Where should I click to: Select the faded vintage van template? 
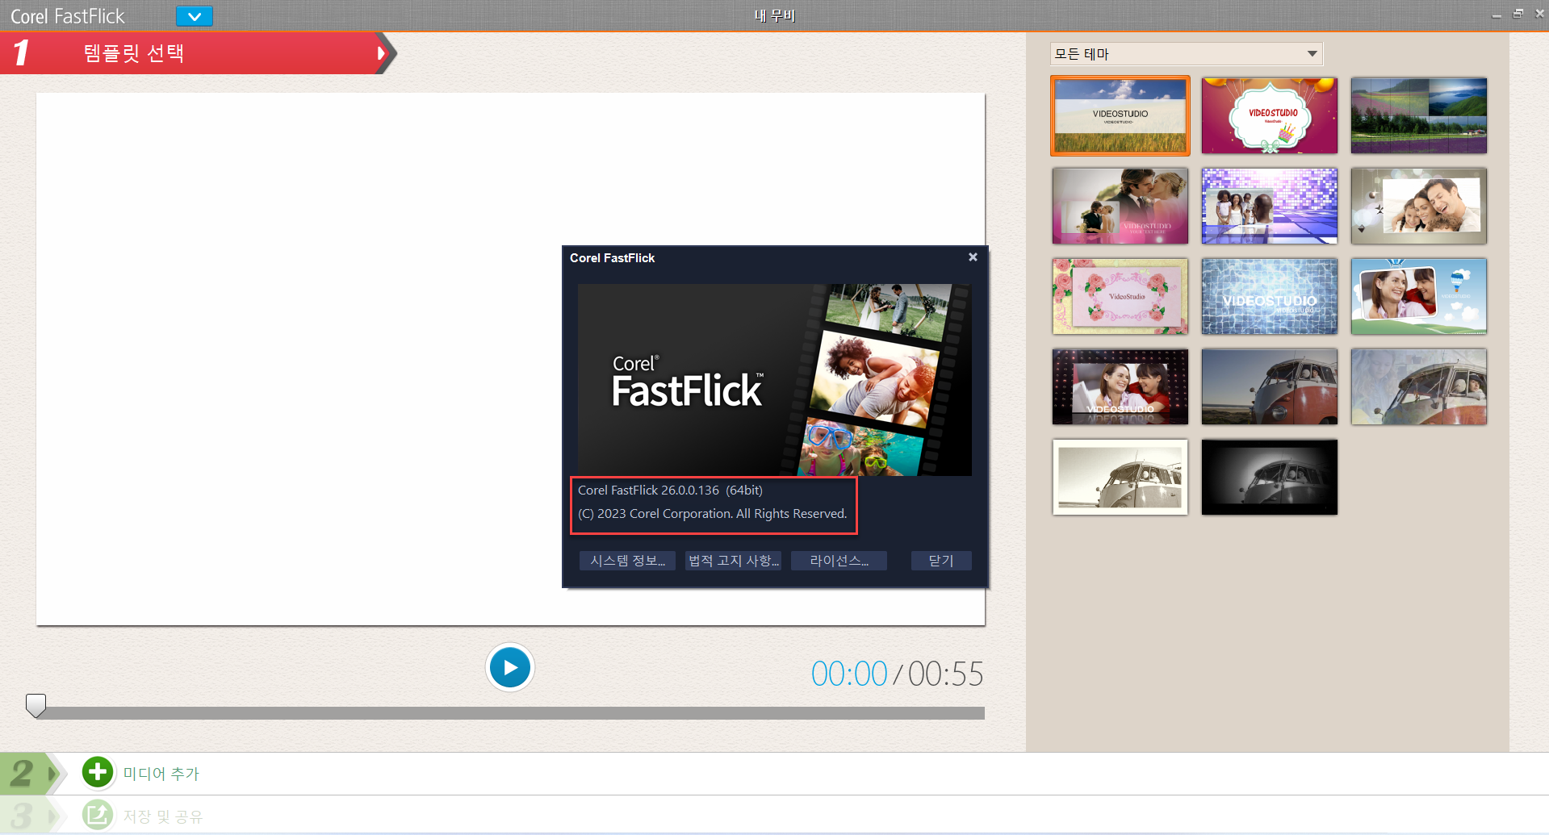pyautogui.click(x=1419, y=386)
